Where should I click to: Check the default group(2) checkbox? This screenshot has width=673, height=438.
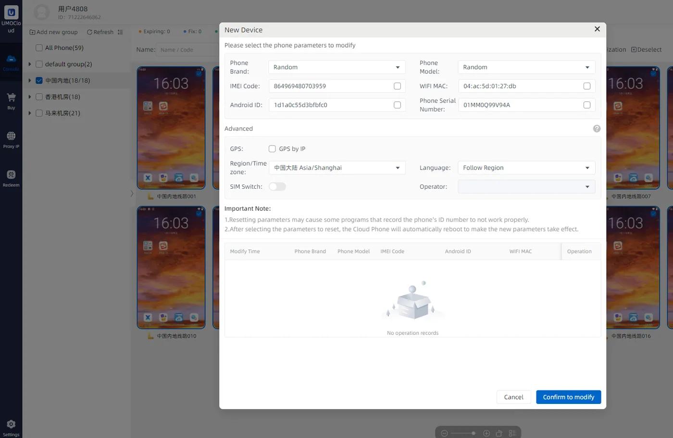click(x=39, y=64)
